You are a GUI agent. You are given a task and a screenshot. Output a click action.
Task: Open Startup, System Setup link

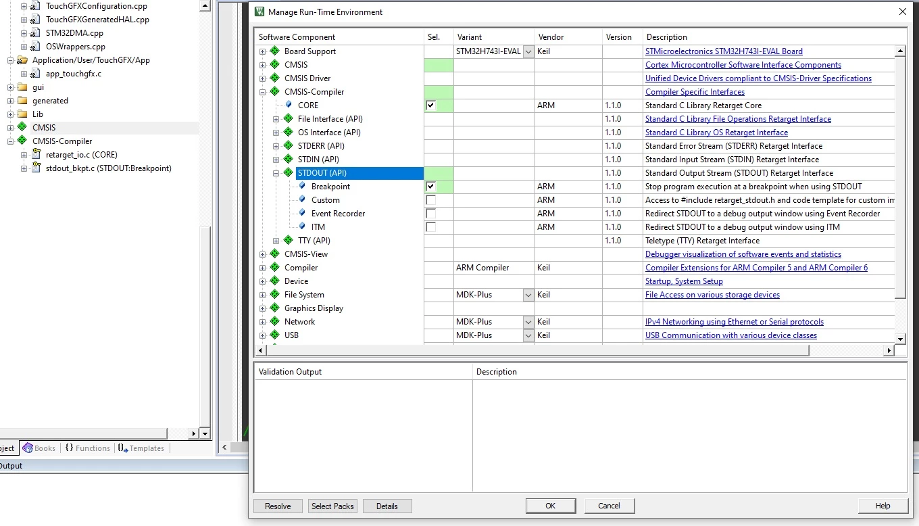[684, 281]
